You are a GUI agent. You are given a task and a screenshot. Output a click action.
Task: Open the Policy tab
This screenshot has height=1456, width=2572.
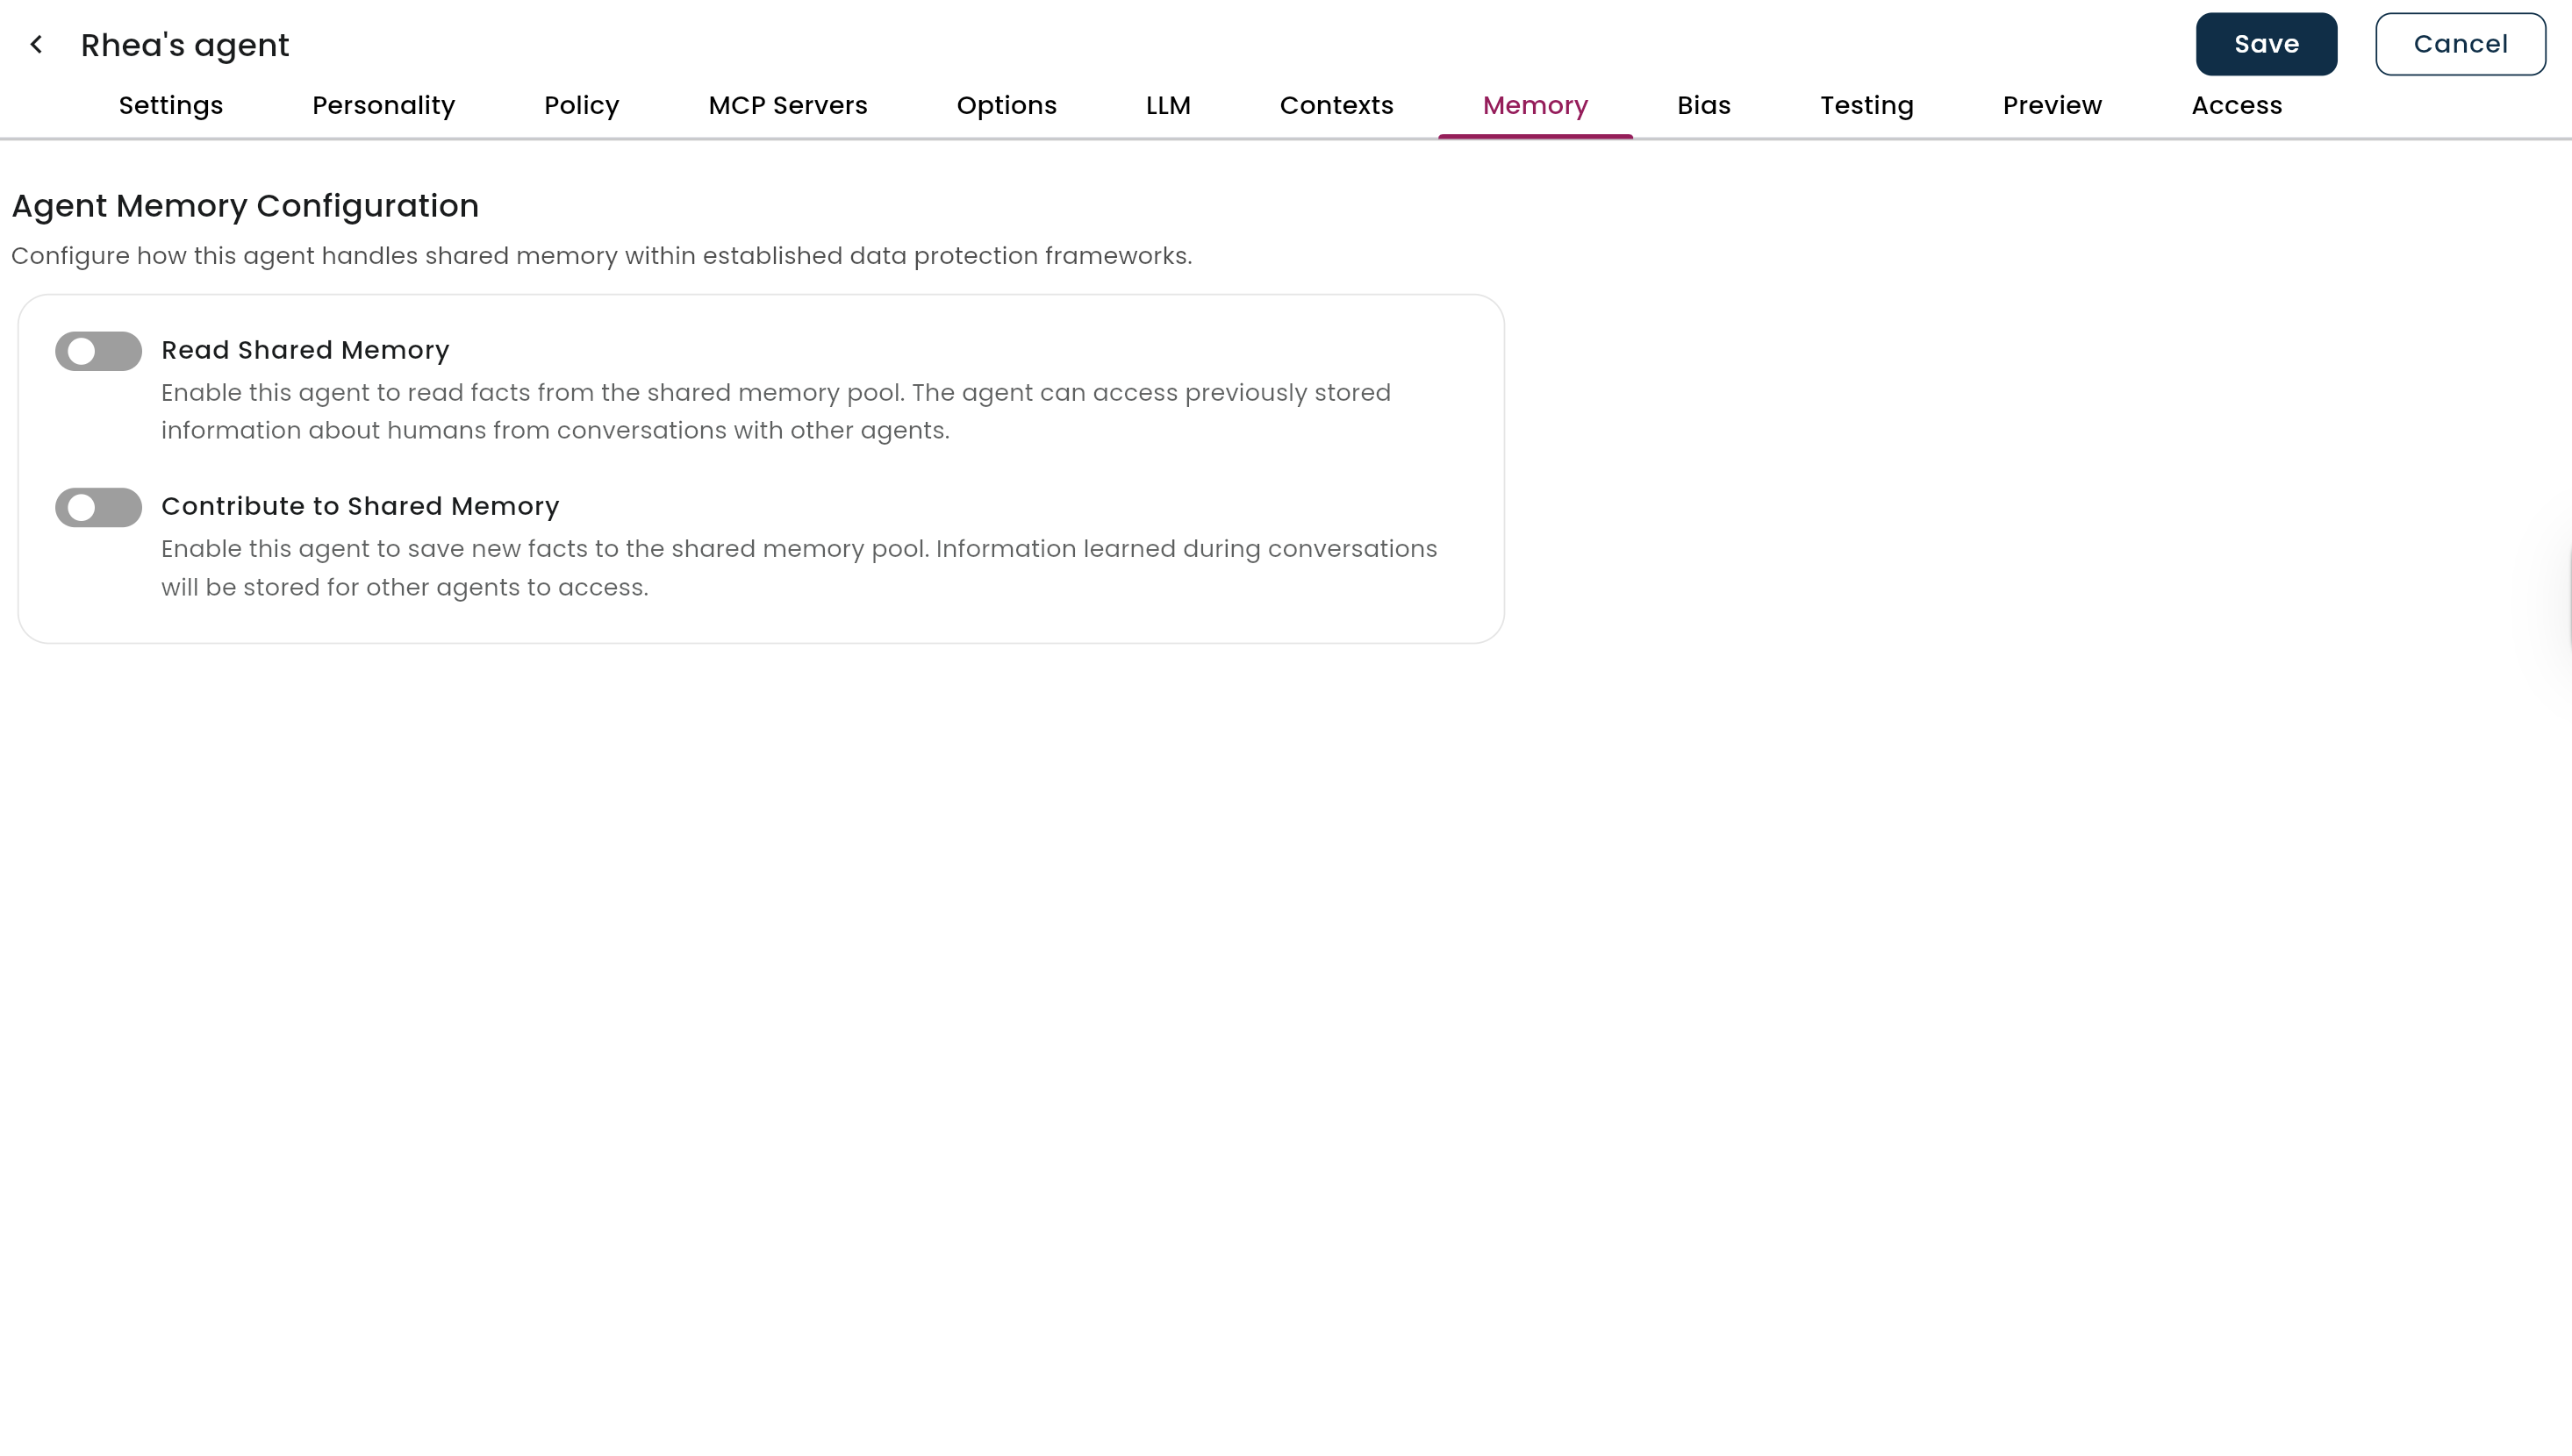pos(581,105)
